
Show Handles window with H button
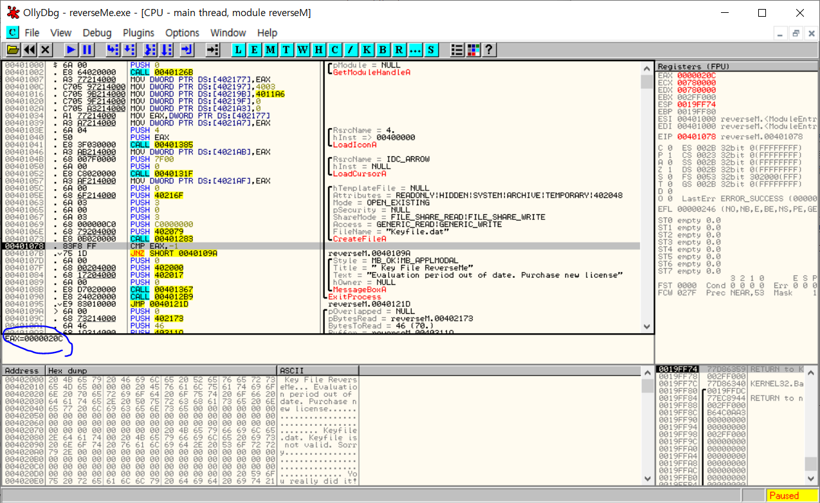click(x=319, y=50)
